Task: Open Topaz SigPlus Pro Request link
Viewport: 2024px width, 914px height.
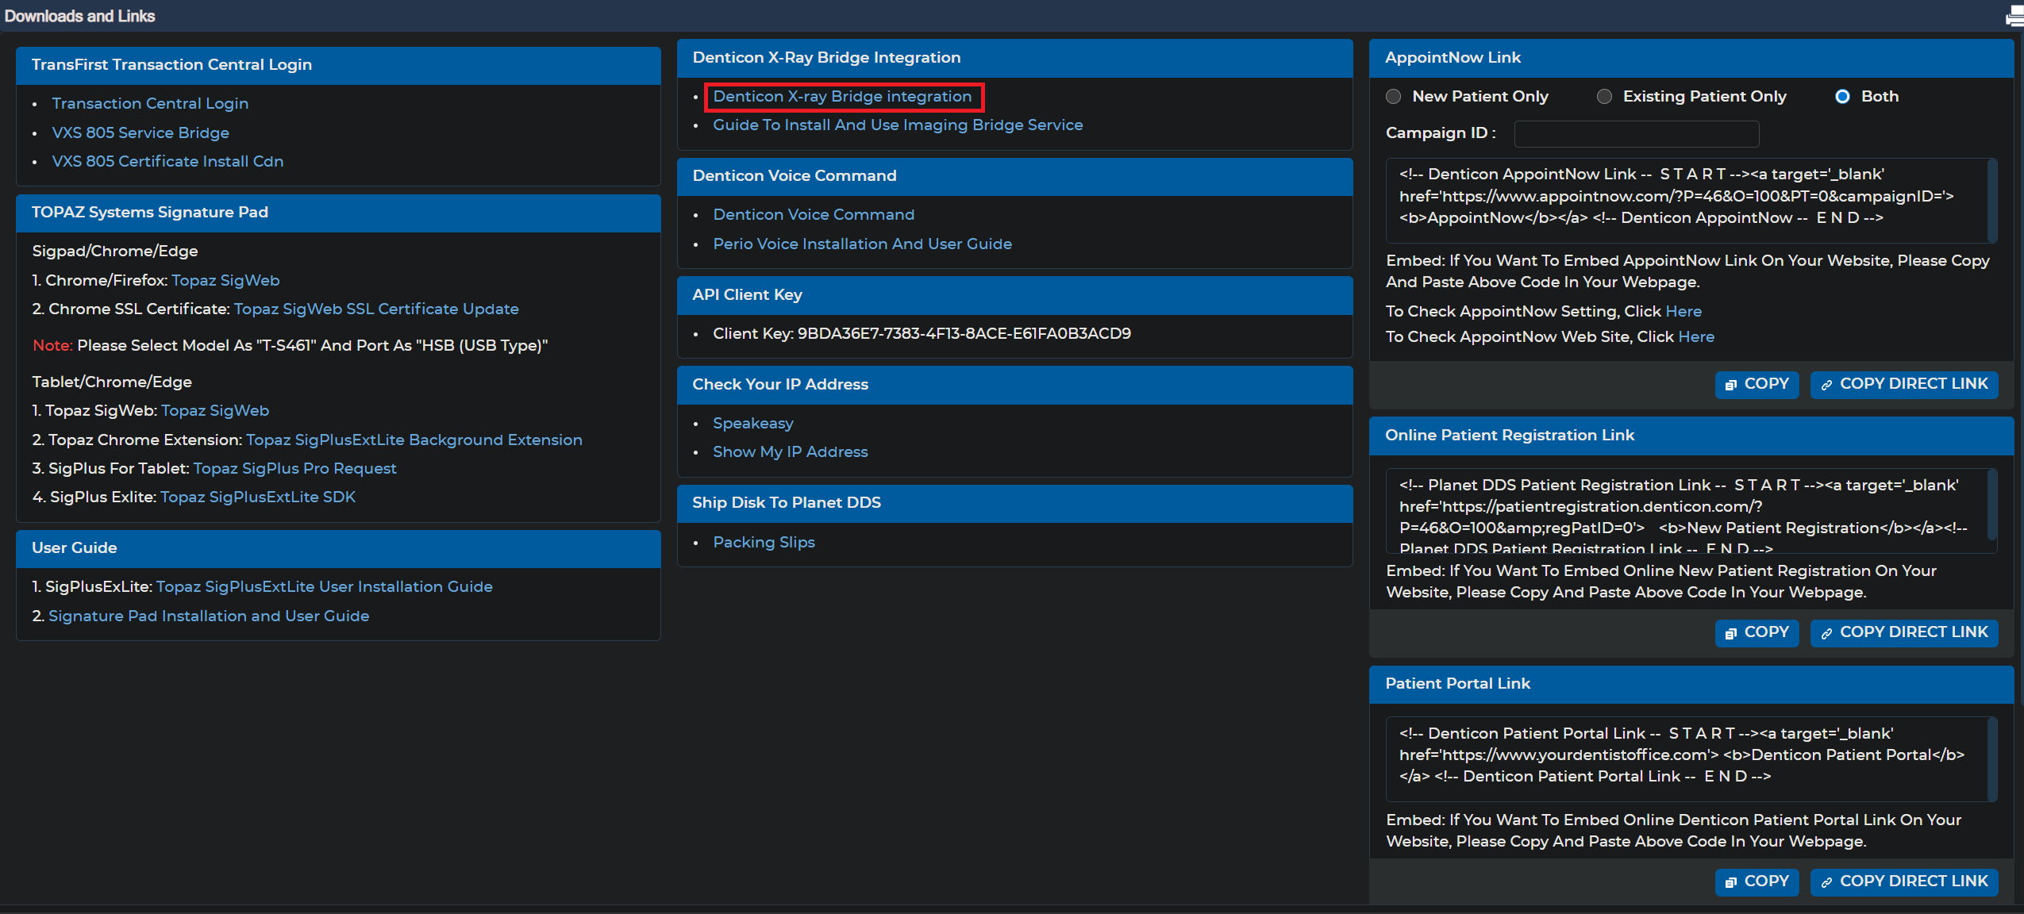Action: (x=294, y=468)
